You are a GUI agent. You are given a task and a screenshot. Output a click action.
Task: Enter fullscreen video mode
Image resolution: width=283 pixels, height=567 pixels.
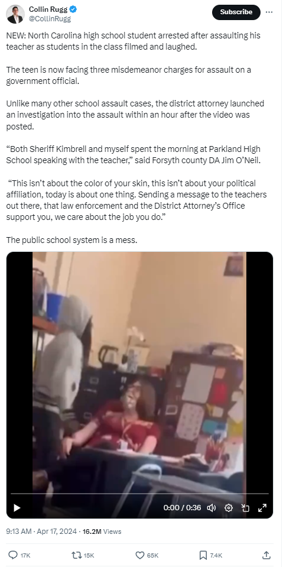coord(262,508)
